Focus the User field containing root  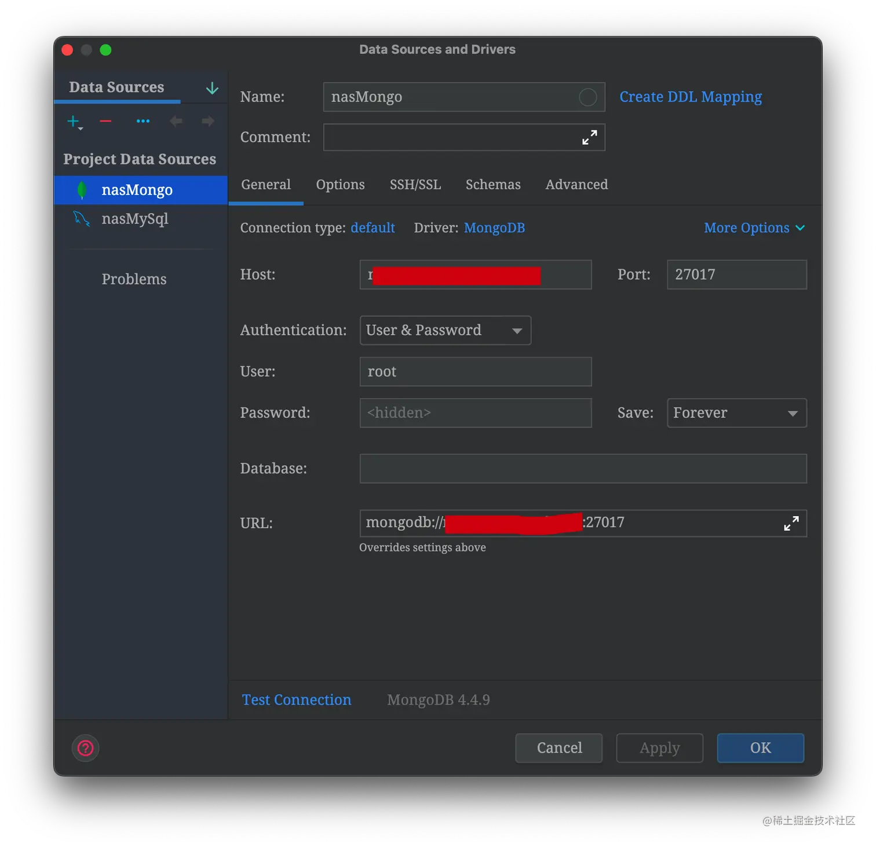coord(476,372)
